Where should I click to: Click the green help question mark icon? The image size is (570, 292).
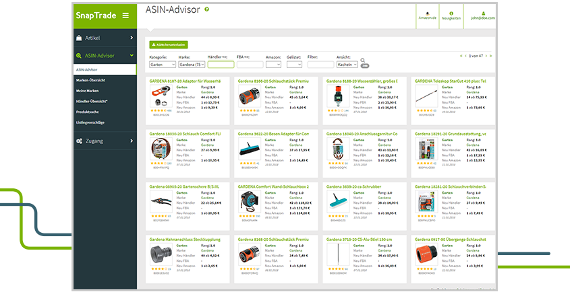[x=207, y=9]
